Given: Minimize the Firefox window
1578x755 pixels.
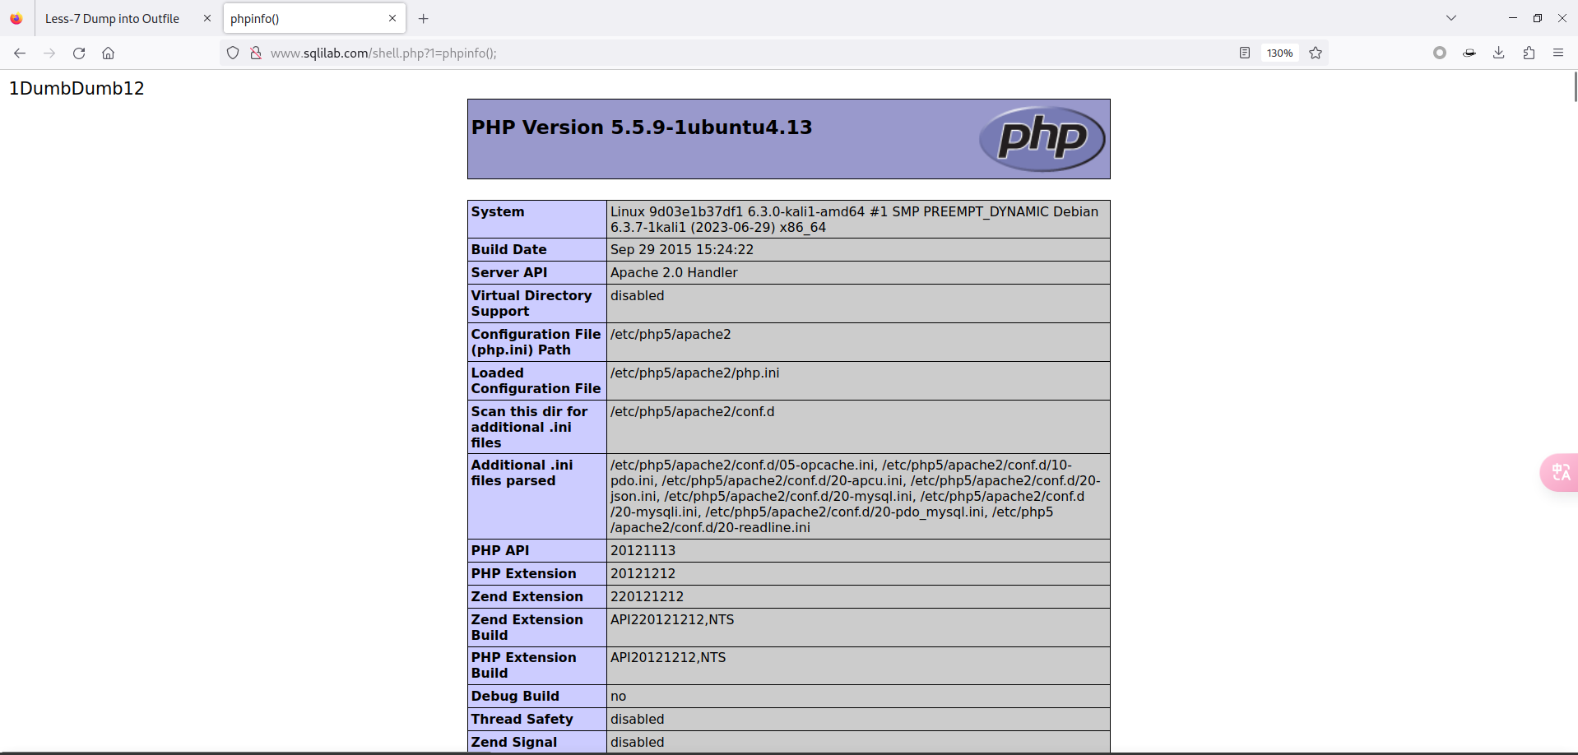Looking at the screenshot, I should (1512, 18).
